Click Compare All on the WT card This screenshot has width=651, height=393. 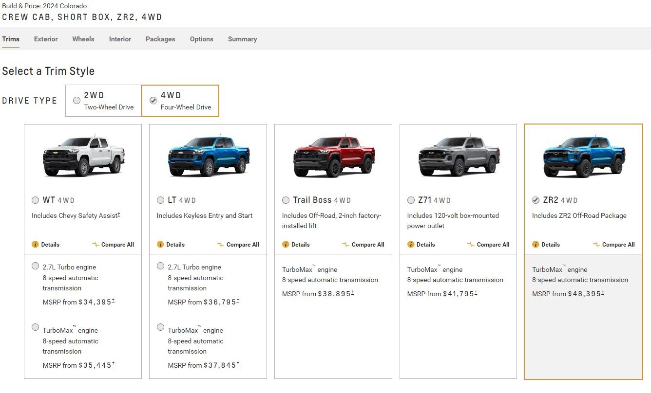click(117, 245)
